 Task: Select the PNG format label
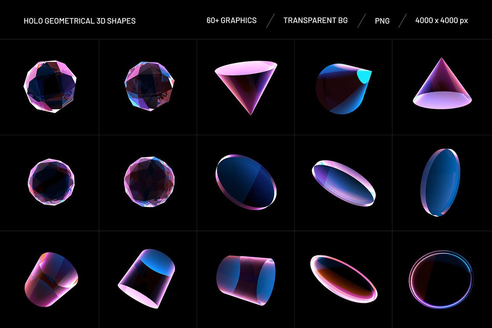point(382,21)
